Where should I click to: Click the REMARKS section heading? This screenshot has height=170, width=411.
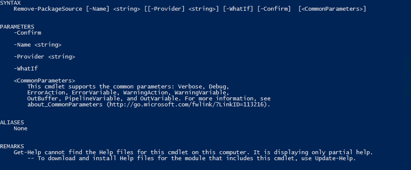pos(12,146)
